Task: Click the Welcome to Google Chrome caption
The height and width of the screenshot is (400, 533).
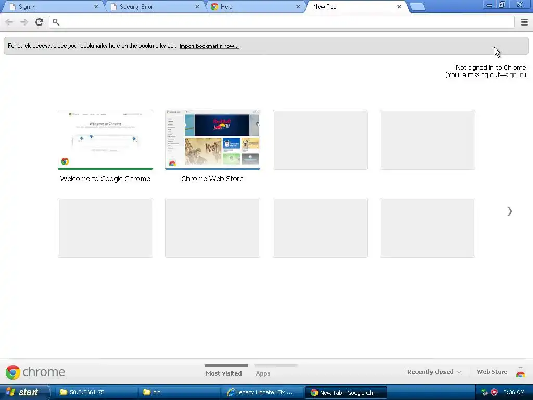Action: 105,179
